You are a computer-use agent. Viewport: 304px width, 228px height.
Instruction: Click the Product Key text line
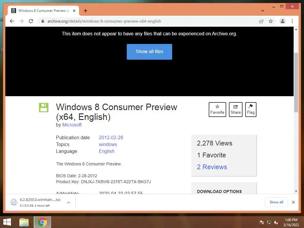coord(103,182)
